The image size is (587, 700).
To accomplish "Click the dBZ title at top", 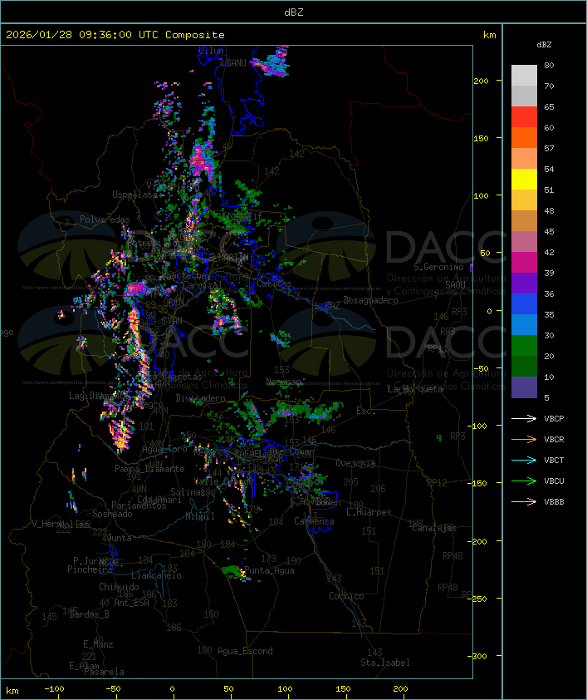I will tap(293, 12).
